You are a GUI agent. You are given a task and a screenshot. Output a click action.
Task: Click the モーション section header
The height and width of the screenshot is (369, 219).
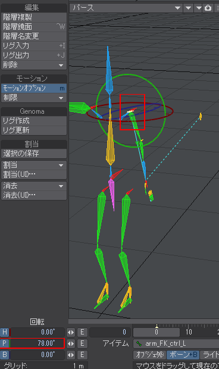34,79
